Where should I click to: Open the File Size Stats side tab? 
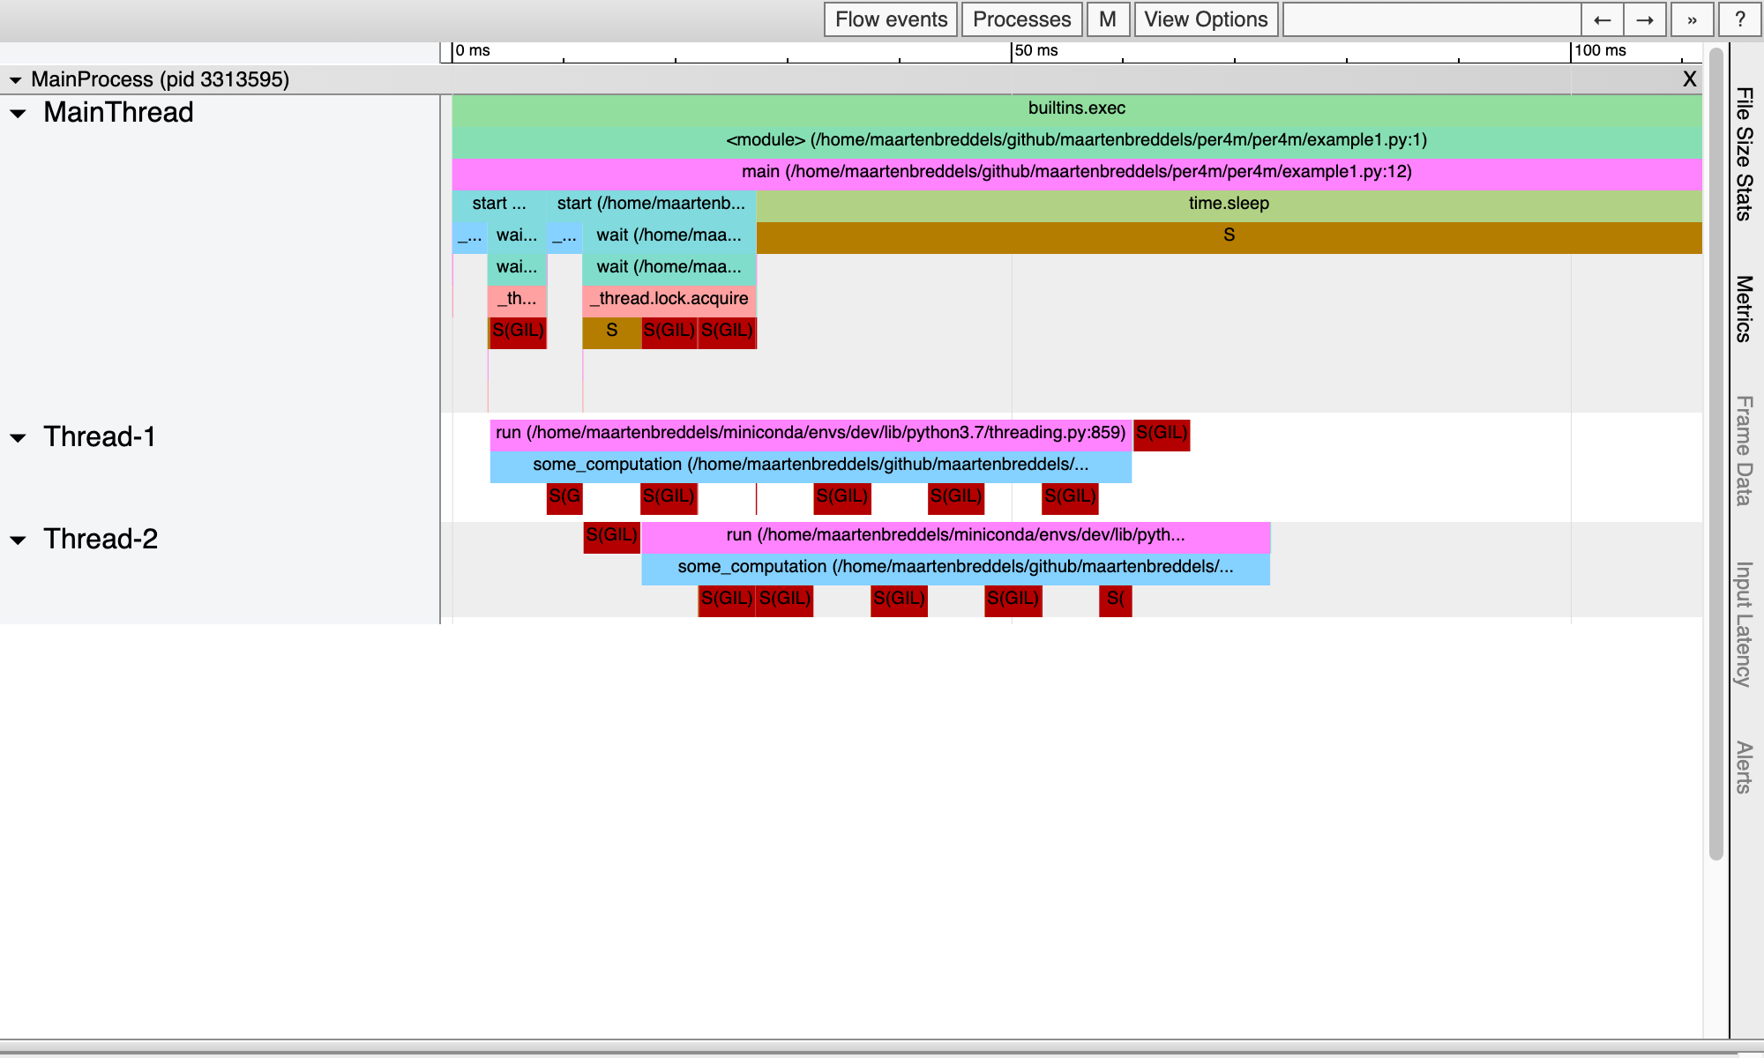point(1744,154)
